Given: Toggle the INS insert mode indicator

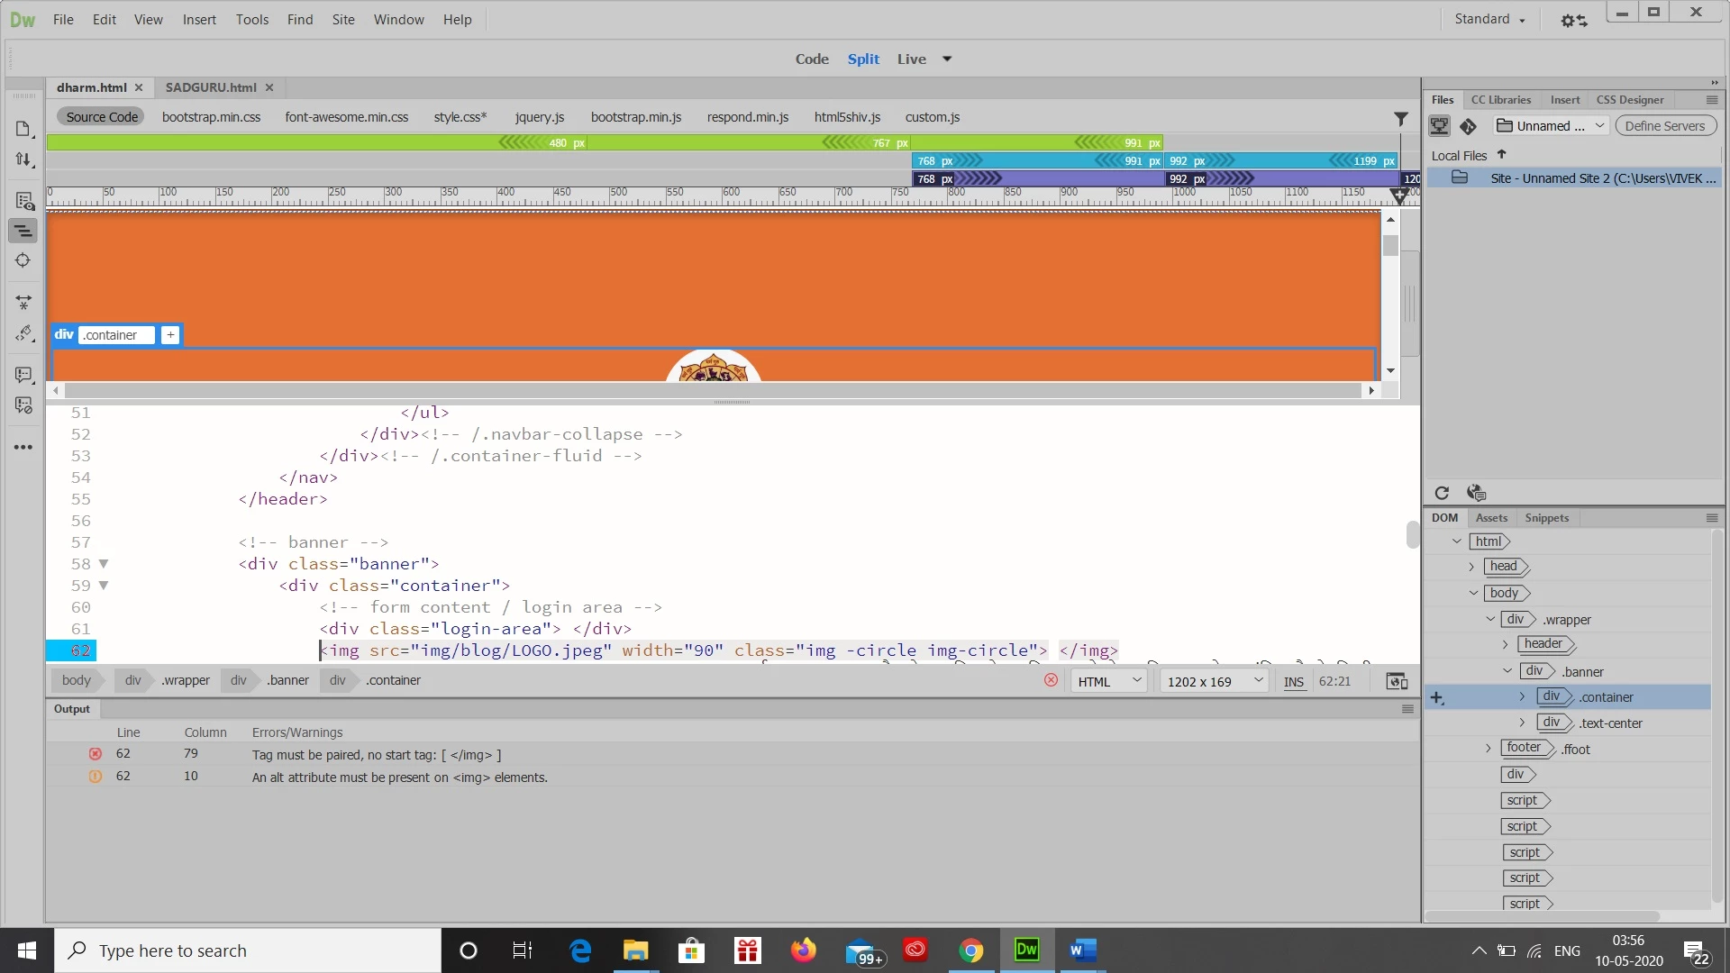Looking at the screenshot, I should click(x=1293, y=682).
